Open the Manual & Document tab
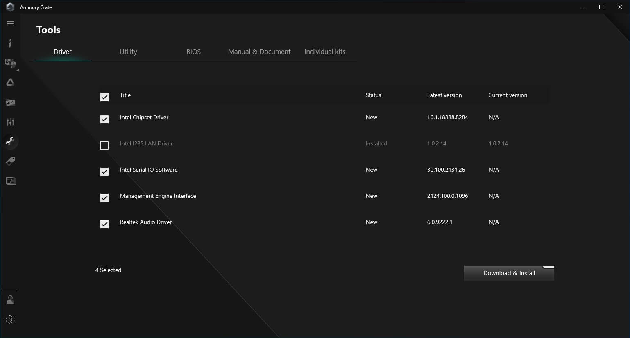Image resolution: width=630 pixels, height=338 pixels. [x=259, y=52]
